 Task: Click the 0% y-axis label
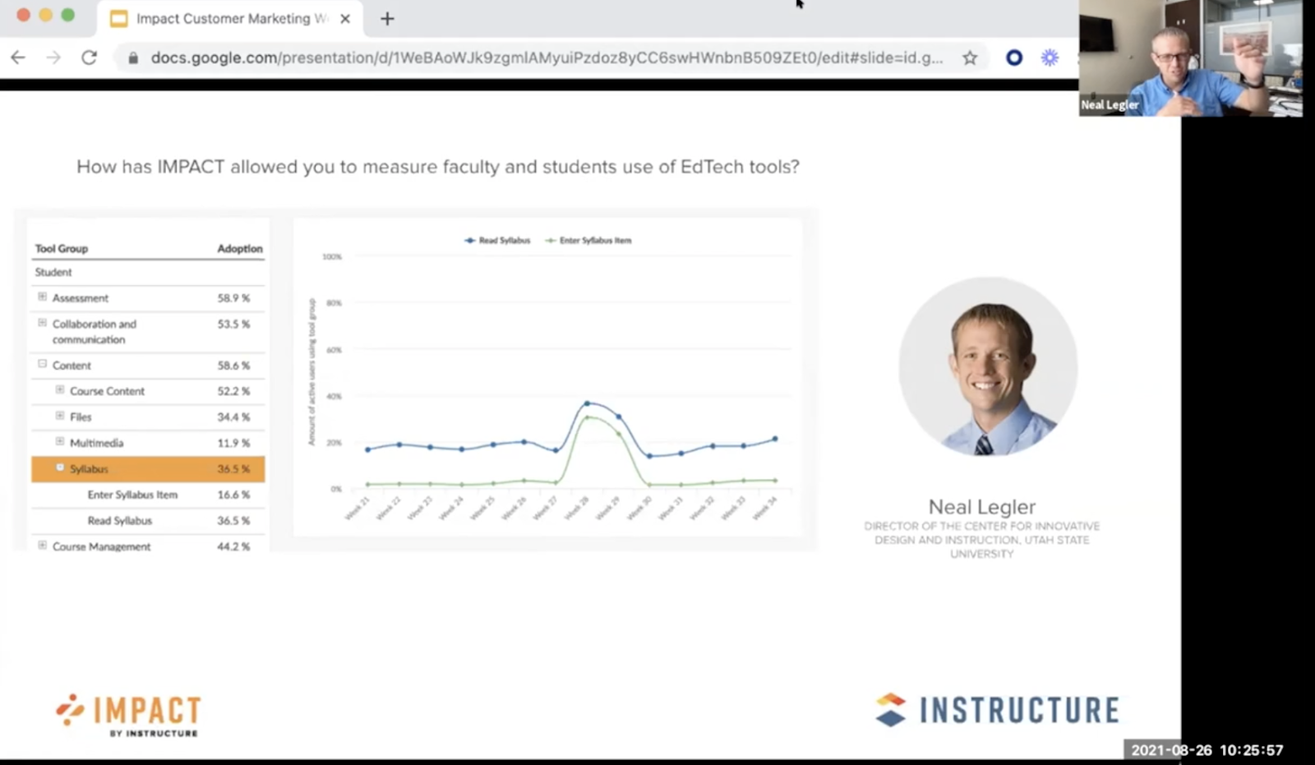(336, 489)
